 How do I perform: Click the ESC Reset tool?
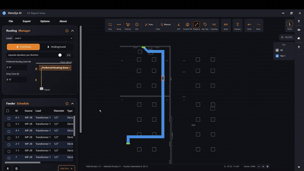[226, 26]
